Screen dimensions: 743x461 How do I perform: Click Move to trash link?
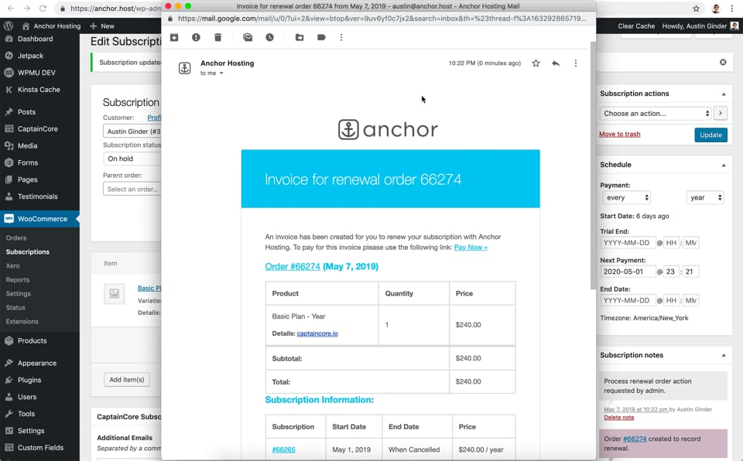coord(619,134)
